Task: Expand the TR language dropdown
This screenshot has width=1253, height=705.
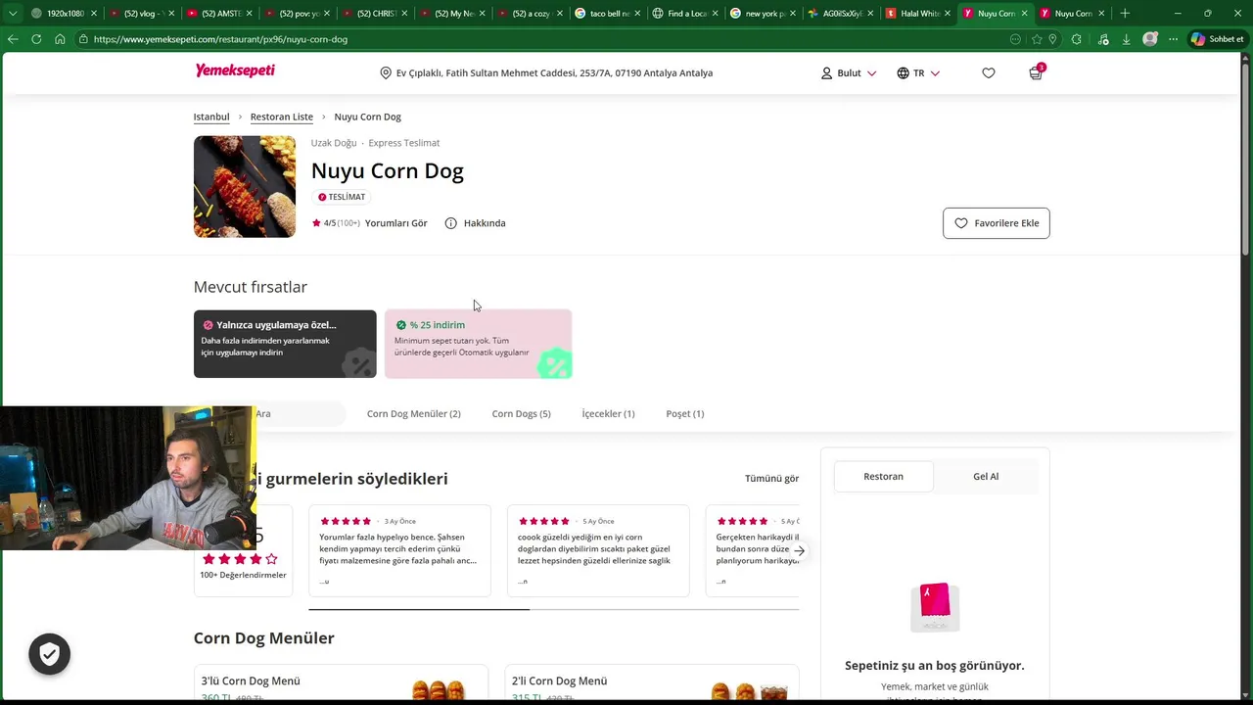Action: [935, 73]
